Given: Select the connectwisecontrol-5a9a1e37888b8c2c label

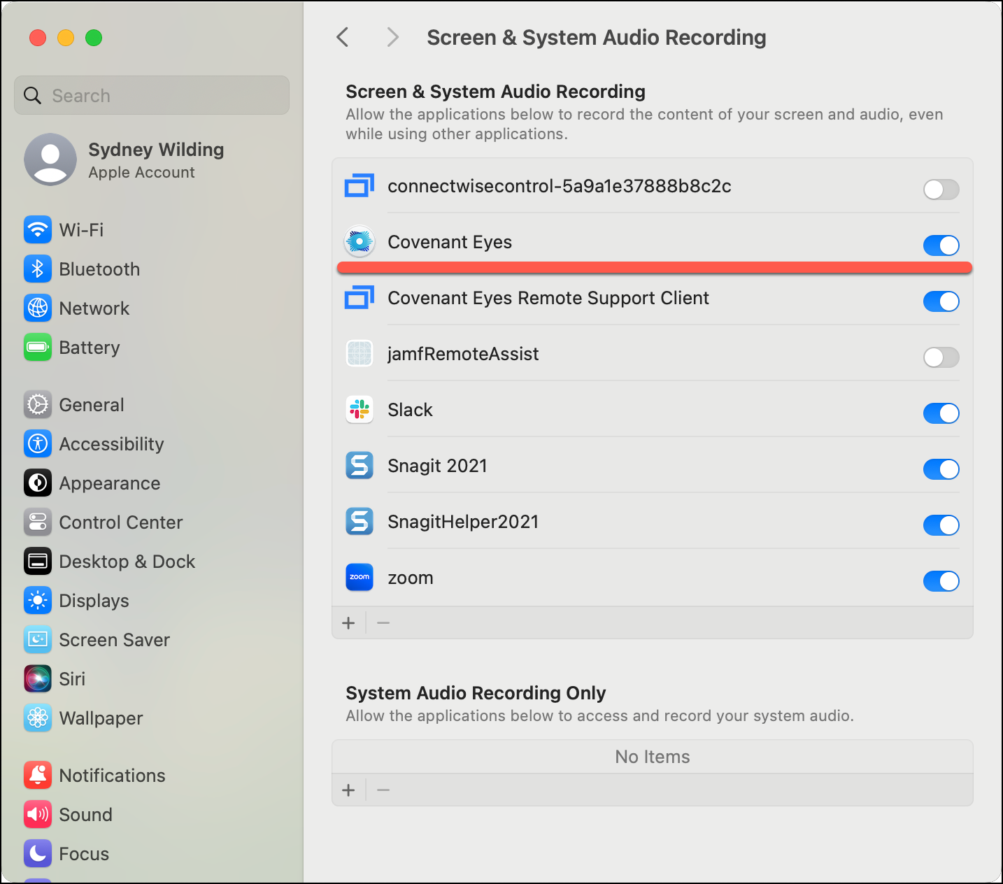Looking at the screenshot, I should pos(560,186).
